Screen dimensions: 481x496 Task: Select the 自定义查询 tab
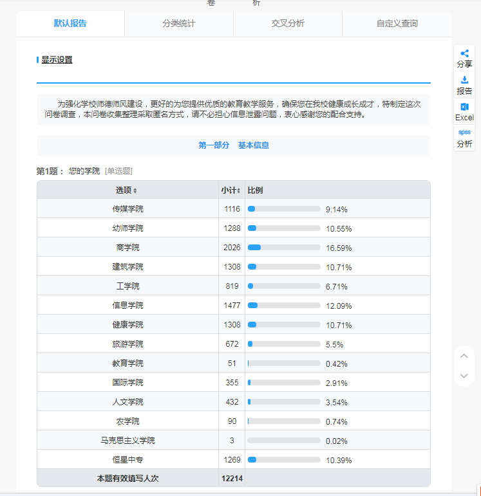397,24
